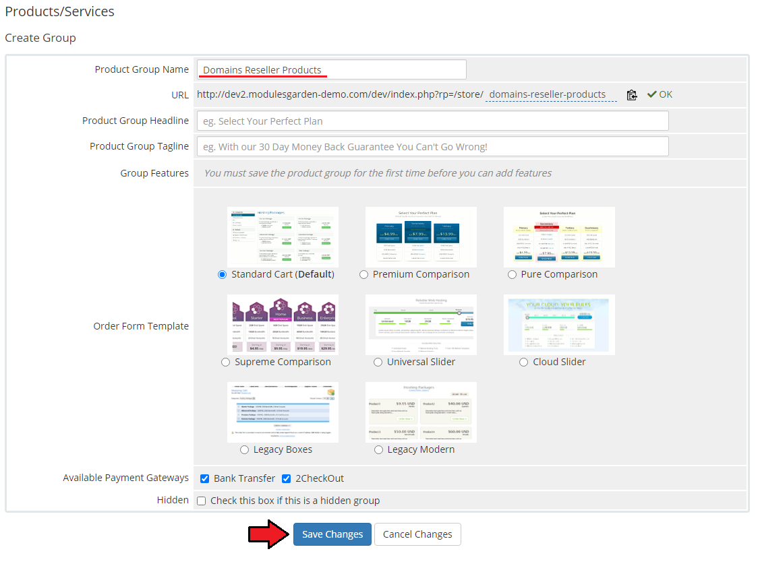Click the Cloud Slider template thumbnail
The width and height of the screenshot is (758, 570).
pos(559,325)
